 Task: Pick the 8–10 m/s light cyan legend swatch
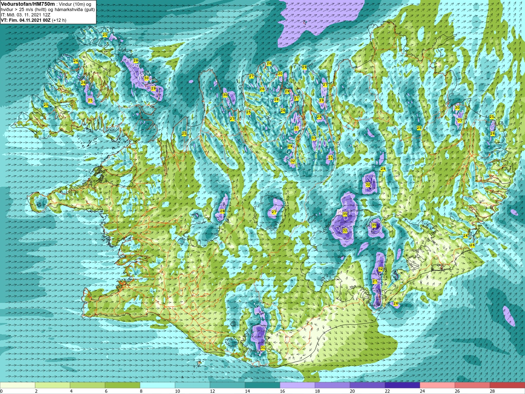(157, 385)
